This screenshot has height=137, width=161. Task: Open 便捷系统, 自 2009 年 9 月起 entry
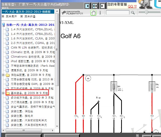(30, 70)
